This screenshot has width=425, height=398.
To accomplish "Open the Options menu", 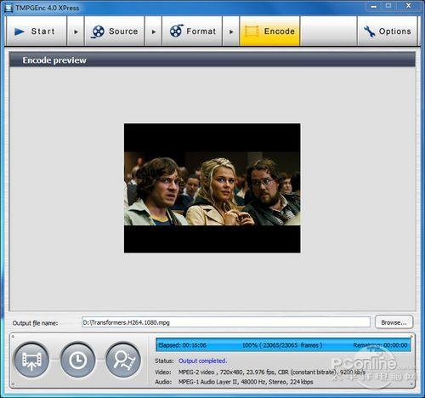I will pos(387,31).
